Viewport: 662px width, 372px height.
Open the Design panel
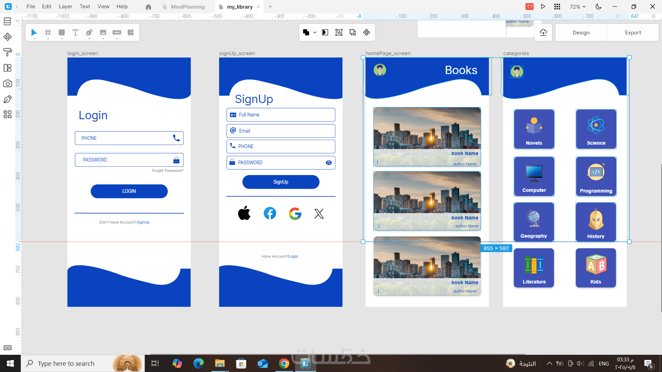(x=581, y=32)
